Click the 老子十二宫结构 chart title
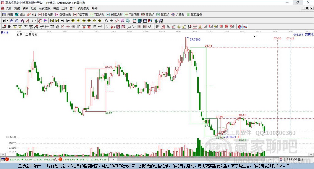The width and height of the screenshot is (314, 169). point(27,34)
